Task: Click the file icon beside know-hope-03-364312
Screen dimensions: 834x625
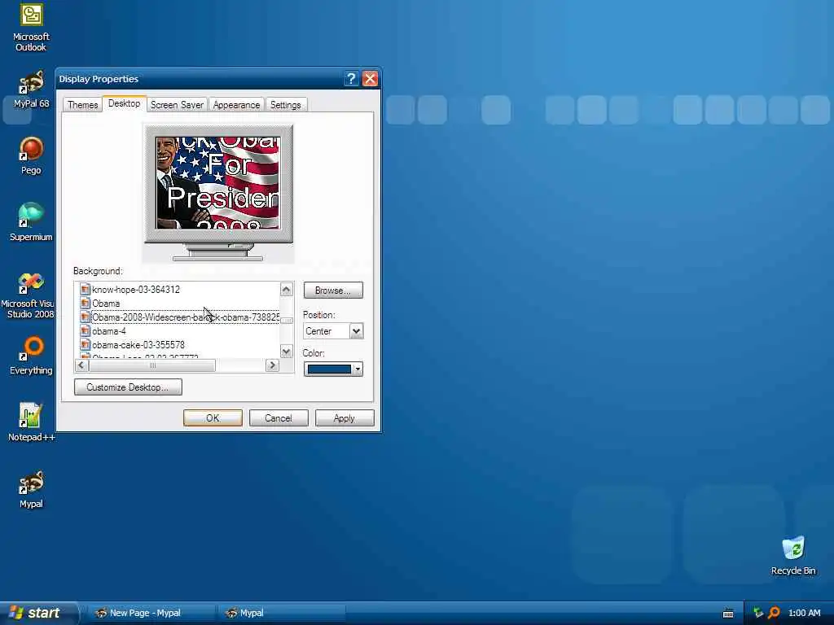Action: point(85,289)
